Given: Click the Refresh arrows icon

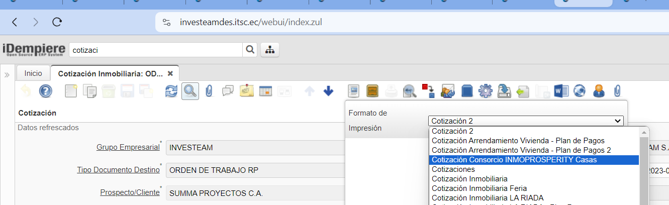Looking at the screenshot, I should (172, 91).
